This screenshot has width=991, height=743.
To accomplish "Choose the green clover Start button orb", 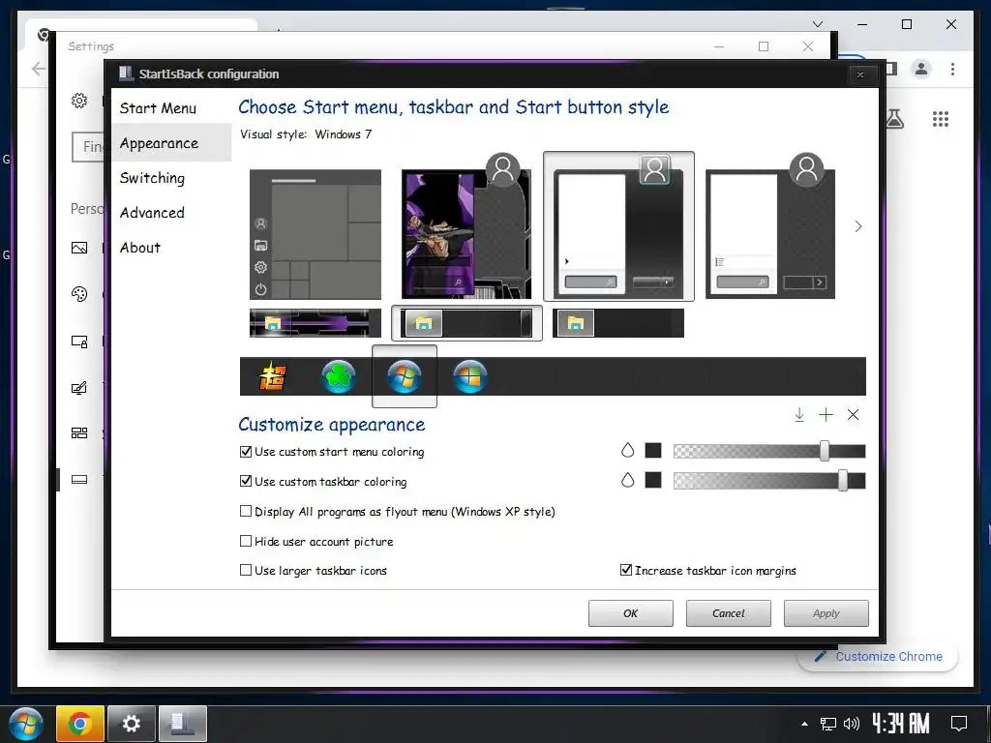I will pos(339,376).
